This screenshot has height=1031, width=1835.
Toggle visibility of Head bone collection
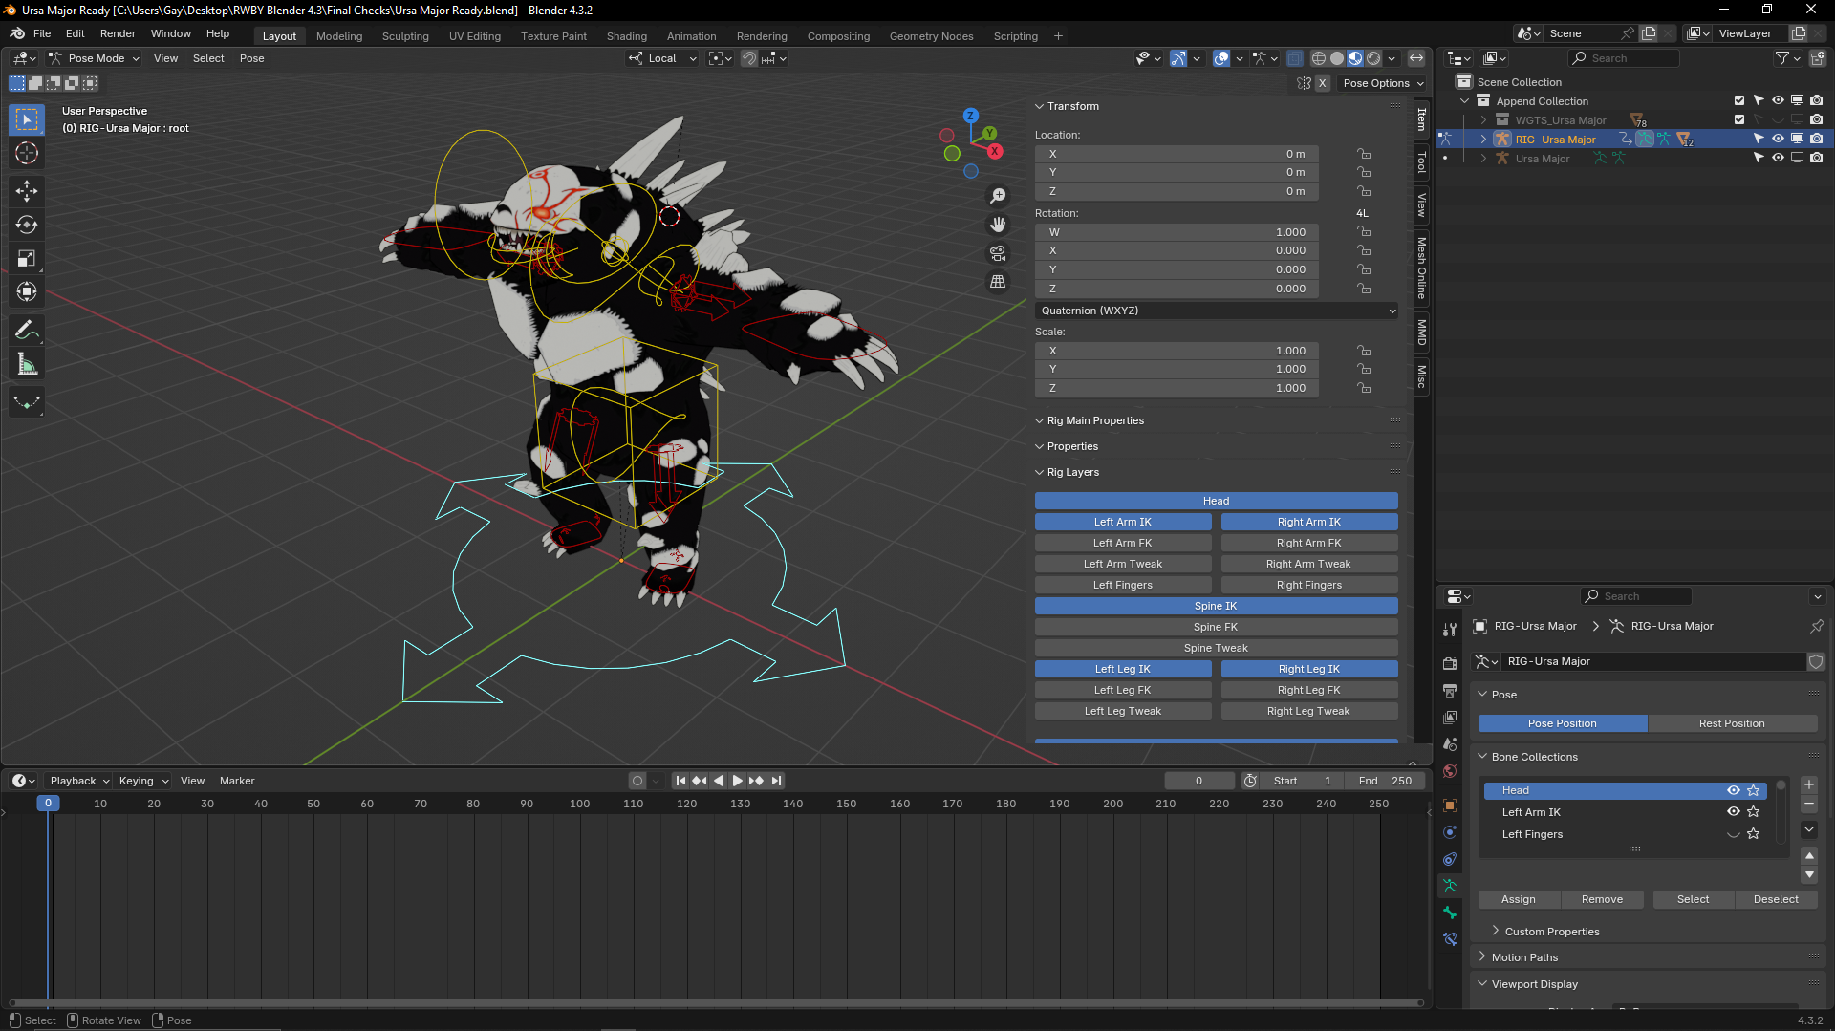pos(1733,790)
